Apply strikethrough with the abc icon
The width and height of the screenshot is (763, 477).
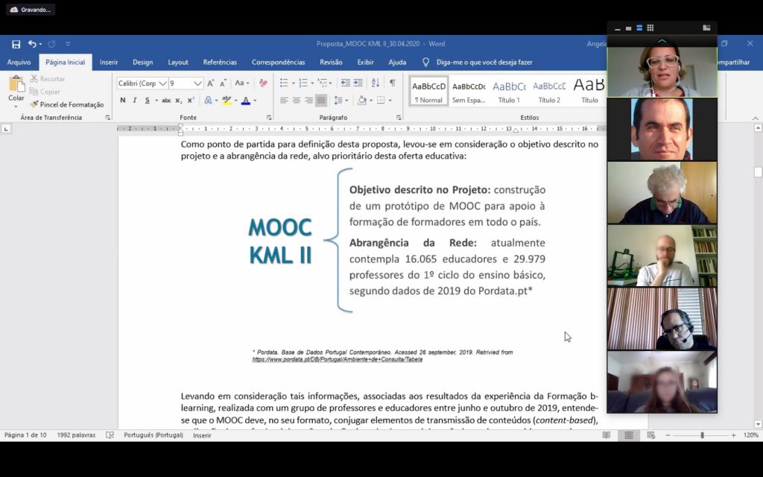166,101
